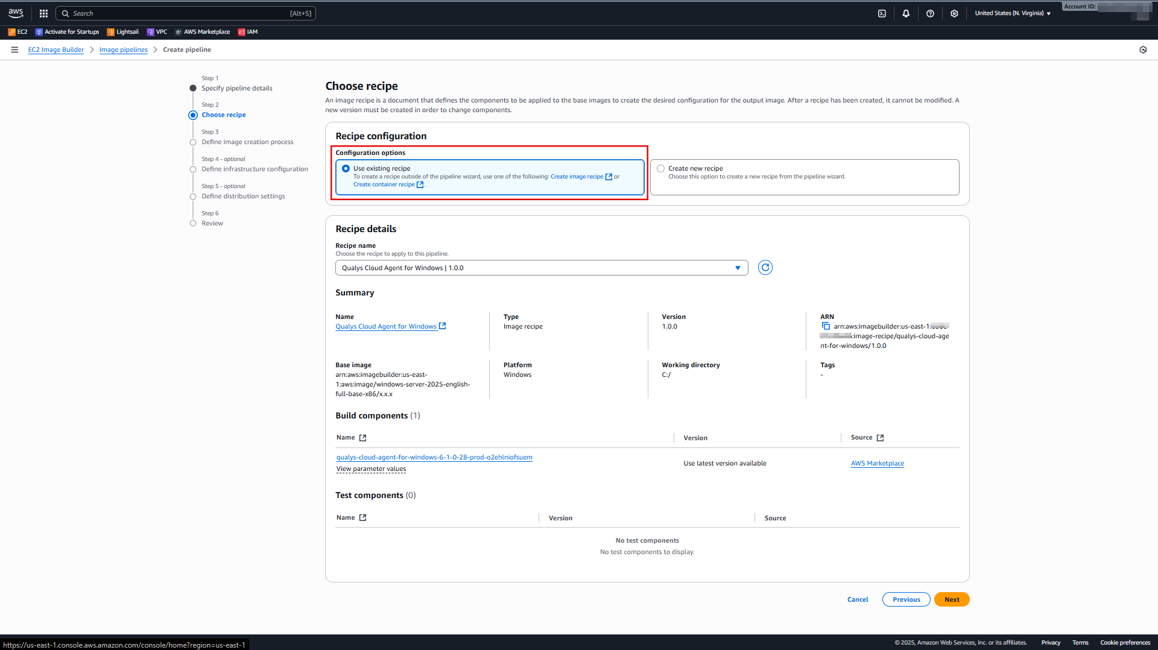Click the Image pipelines breadcrumb
Viewport: 1158px width, 650px height.
pos(123,49)
